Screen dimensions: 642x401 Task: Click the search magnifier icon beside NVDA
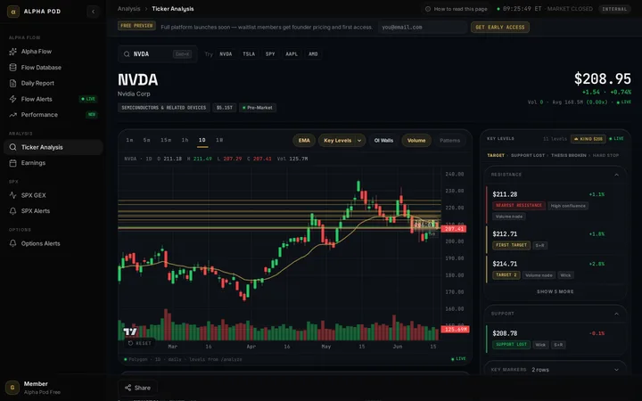point(127,54)
